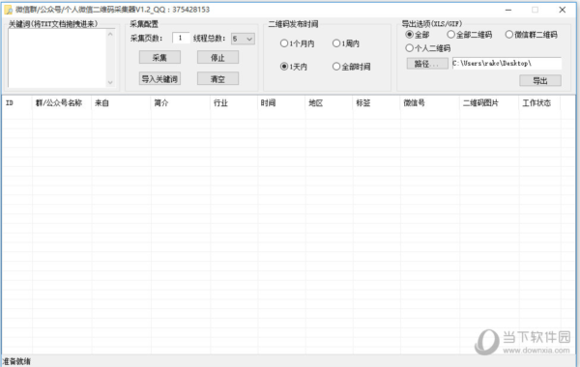Click the 微信号 column header
Image resolution: width=580 pixels, height=367 pixels.
pos(430,103)
